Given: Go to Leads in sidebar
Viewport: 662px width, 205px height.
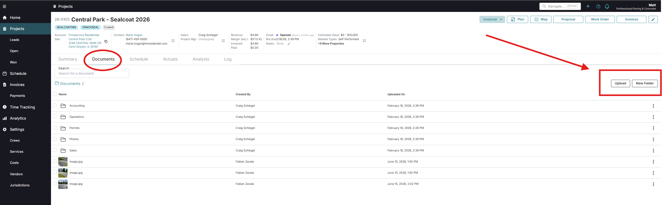Looking at the screenshot, I should click(x=14, y=40).
